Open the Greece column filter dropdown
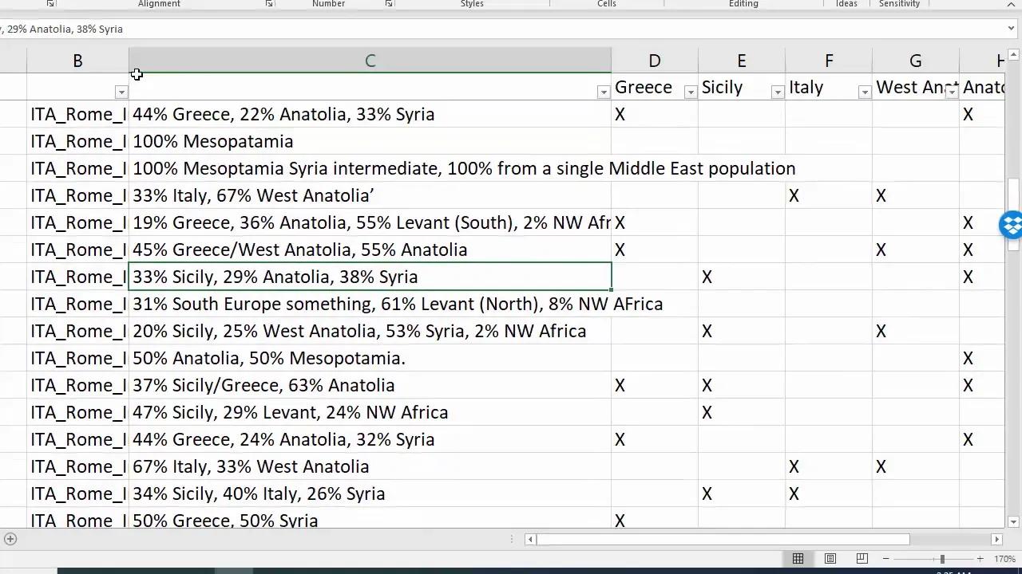Viewport: 1022px width, 574px height. point(691,92)
